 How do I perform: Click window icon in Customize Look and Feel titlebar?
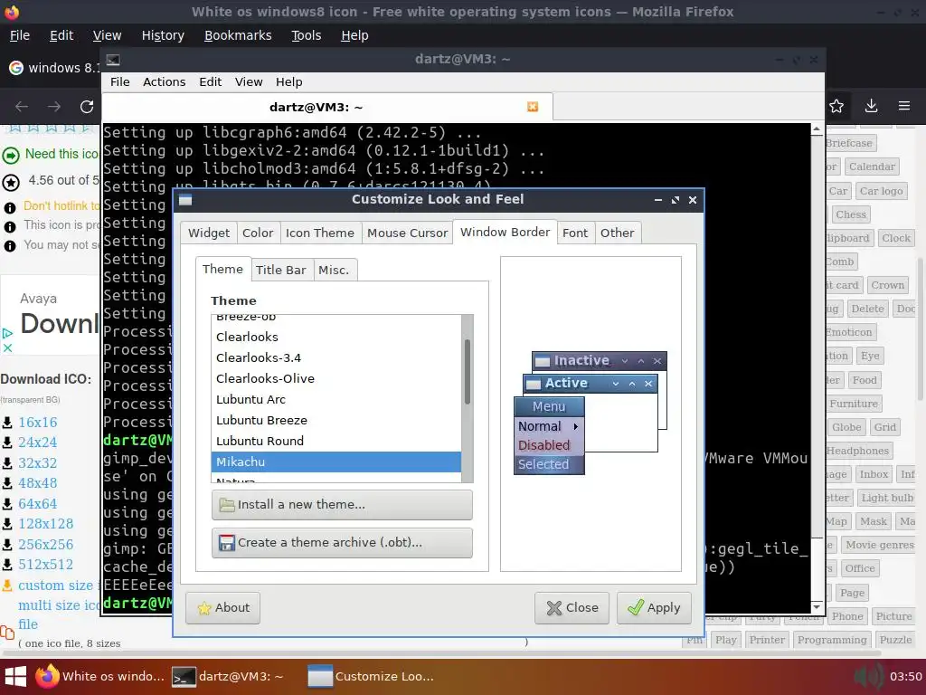click(x=185, y=200)
